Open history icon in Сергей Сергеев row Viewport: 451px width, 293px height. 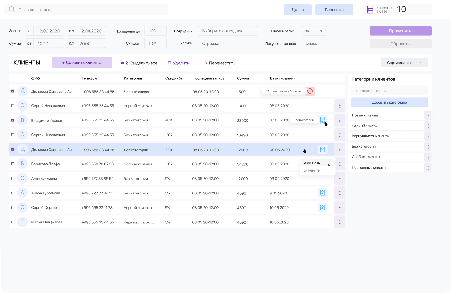click(x=322, y=207)
